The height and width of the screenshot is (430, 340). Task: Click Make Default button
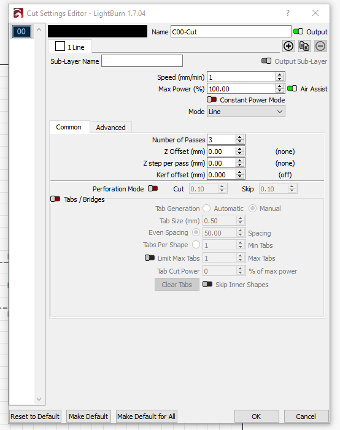tap(88, 417)
